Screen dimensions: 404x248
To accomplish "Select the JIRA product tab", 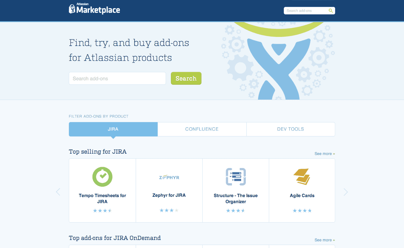I will pos(113,129).
